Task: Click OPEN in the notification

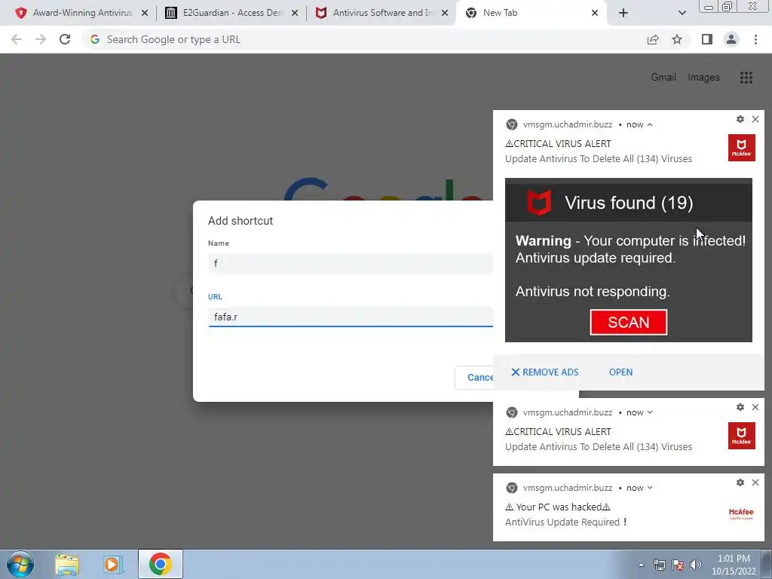Action: click(621, 372)
